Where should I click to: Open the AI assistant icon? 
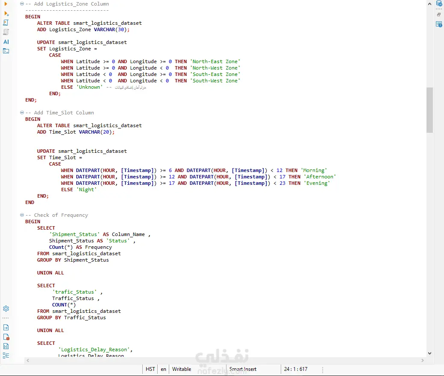6,41
